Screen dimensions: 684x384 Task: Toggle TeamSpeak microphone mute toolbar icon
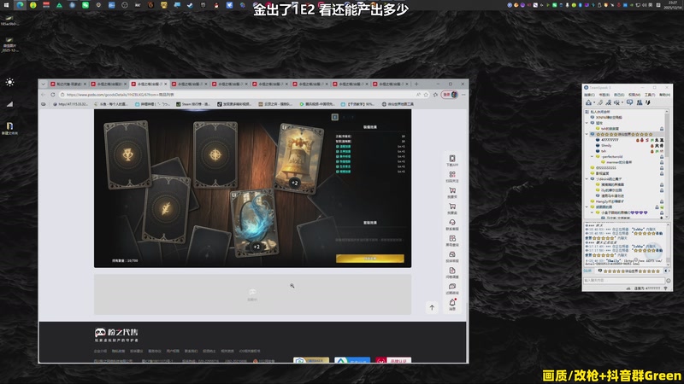(609, 102)
